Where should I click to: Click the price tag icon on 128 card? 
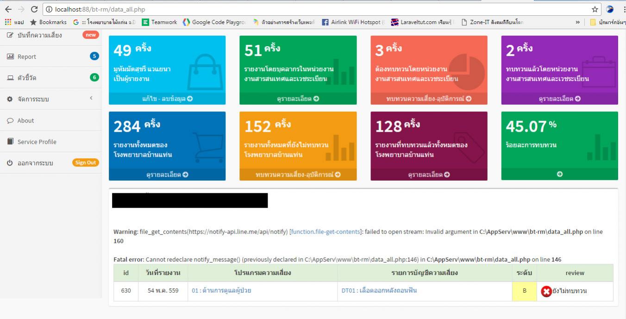[468, 147]
